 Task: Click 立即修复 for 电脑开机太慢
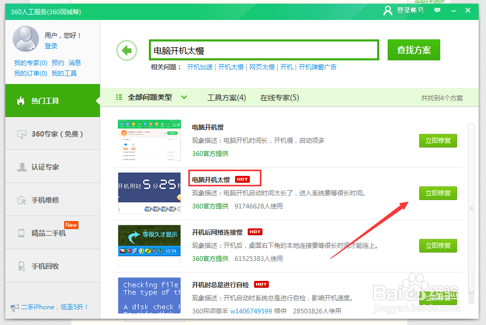pyautogui.click(x=438, y=193)
